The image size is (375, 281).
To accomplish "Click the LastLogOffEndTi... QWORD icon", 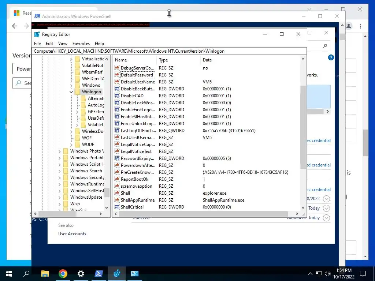I will (x=117, y=131).
